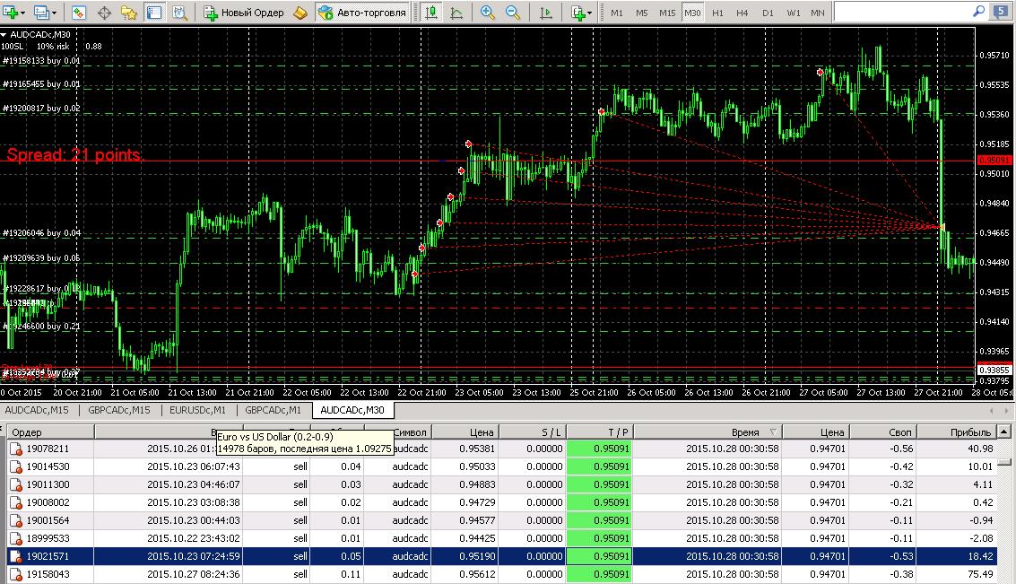Select the AUDCADc,M30 chart tab
Screen dimensions: 1016x584
pos(352,410)
